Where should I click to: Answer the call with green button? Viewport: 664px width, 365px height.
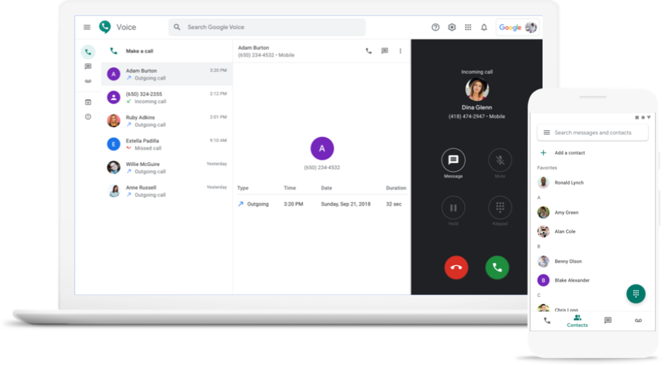point(497,267)
